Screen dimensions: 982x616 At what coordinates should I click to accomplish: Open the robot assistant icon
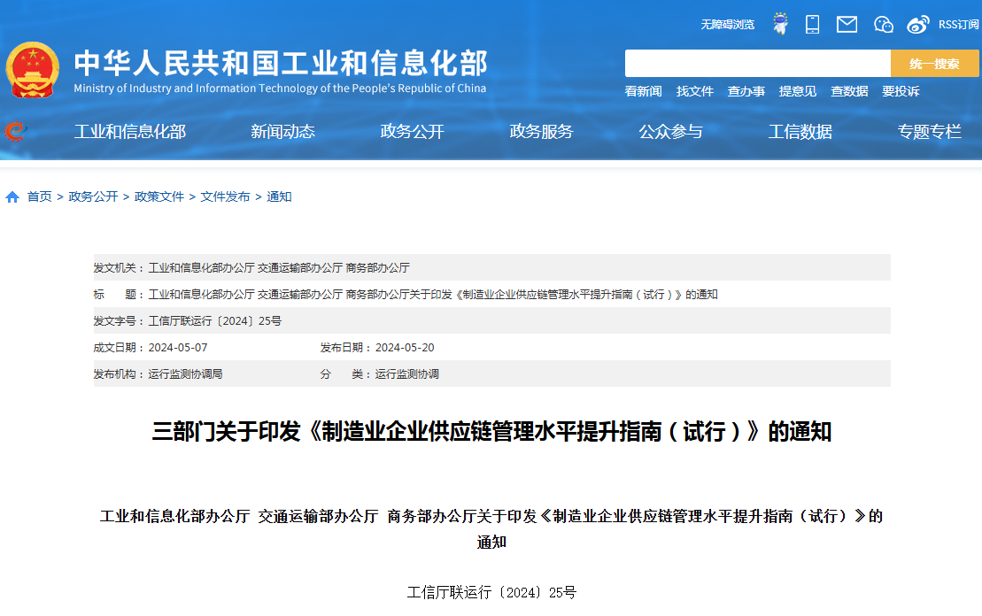780,24
